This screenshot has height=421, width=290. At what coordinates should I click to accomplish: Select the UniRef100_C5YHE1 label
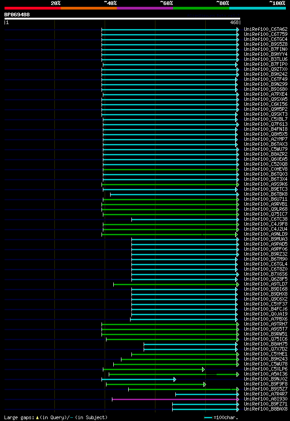click(266, 354)
